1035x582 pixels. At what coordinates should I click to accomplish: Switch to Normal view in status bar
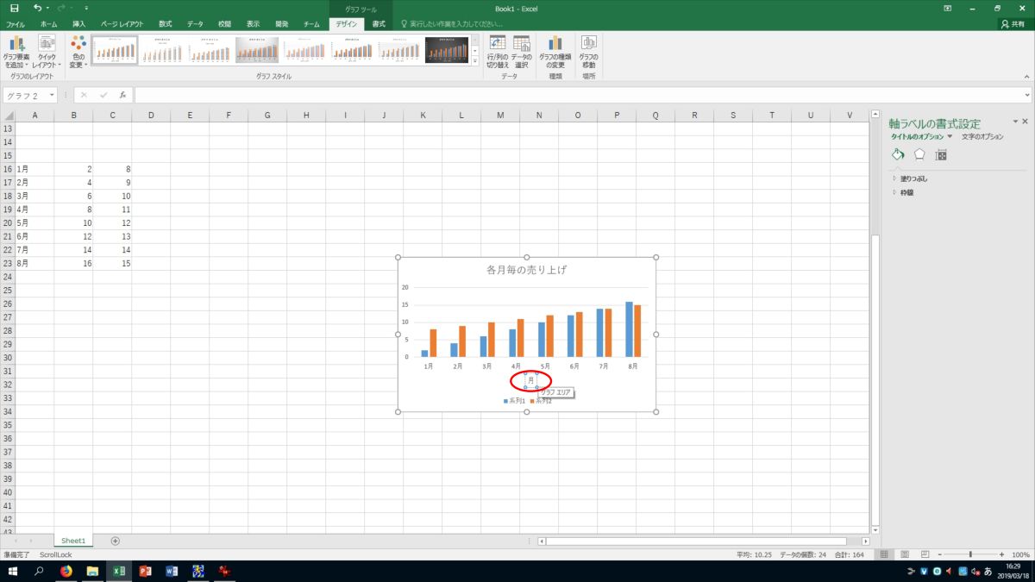click(x=884, y=554)
